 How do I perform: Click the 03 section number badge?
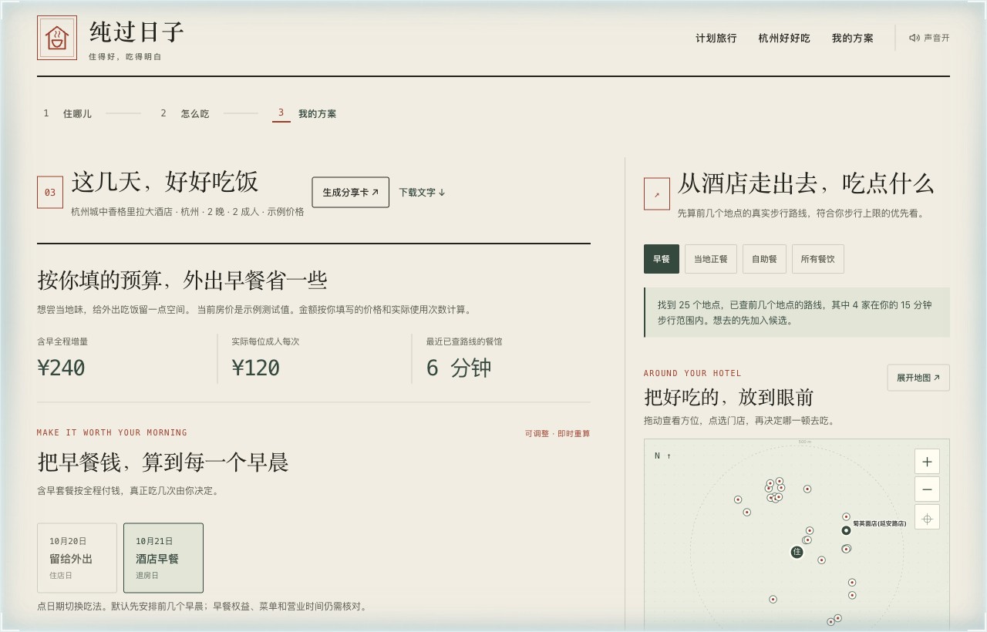(50, 192)
